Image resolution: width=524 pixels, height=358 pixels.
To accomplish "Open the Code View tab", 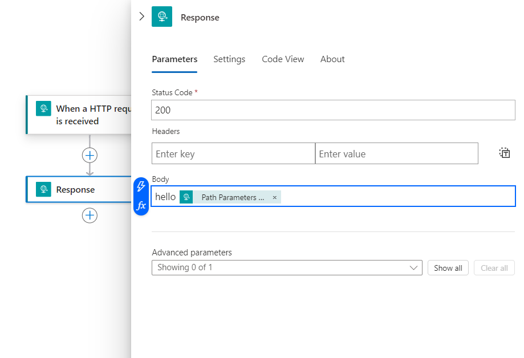I will (283, 59).
